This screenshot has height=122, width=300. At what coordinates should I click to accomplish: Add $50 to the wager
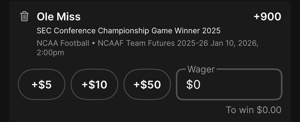point(147,85)
